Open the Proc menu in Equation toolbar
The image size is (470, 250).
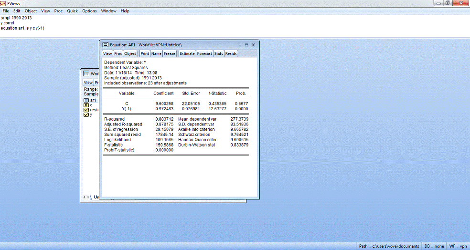[118, 53]
